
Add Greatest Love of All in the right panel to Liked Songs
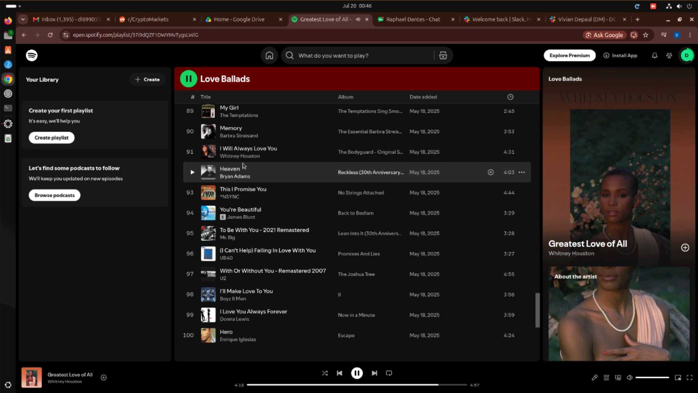coord(685,248)
